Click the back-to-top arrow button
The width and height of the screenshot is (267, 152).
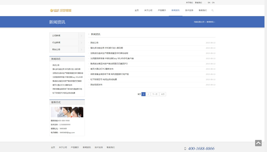tap(258, 143)
